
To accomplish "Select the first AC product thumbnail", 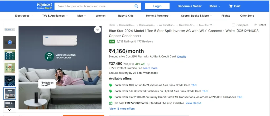I will click(10, 30).
